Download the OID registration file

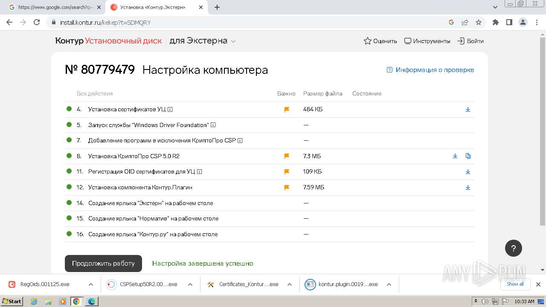tap(468, 172)
